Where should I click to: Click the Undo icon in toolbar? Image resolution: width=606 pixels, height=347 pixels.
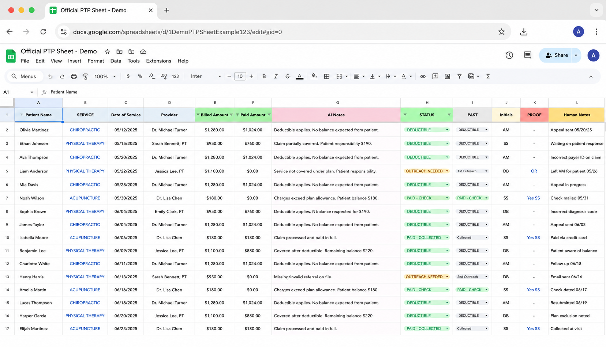pyautogui.click(x=50, y=76)
